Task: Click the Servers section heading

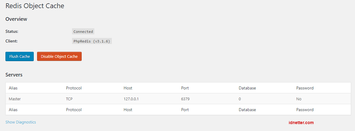Action: (14, 75)
